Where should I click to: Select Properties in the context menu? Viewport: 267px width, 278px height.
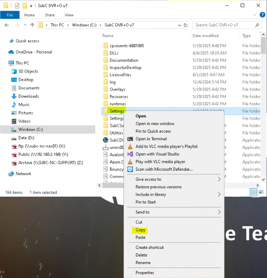(145, 273)
